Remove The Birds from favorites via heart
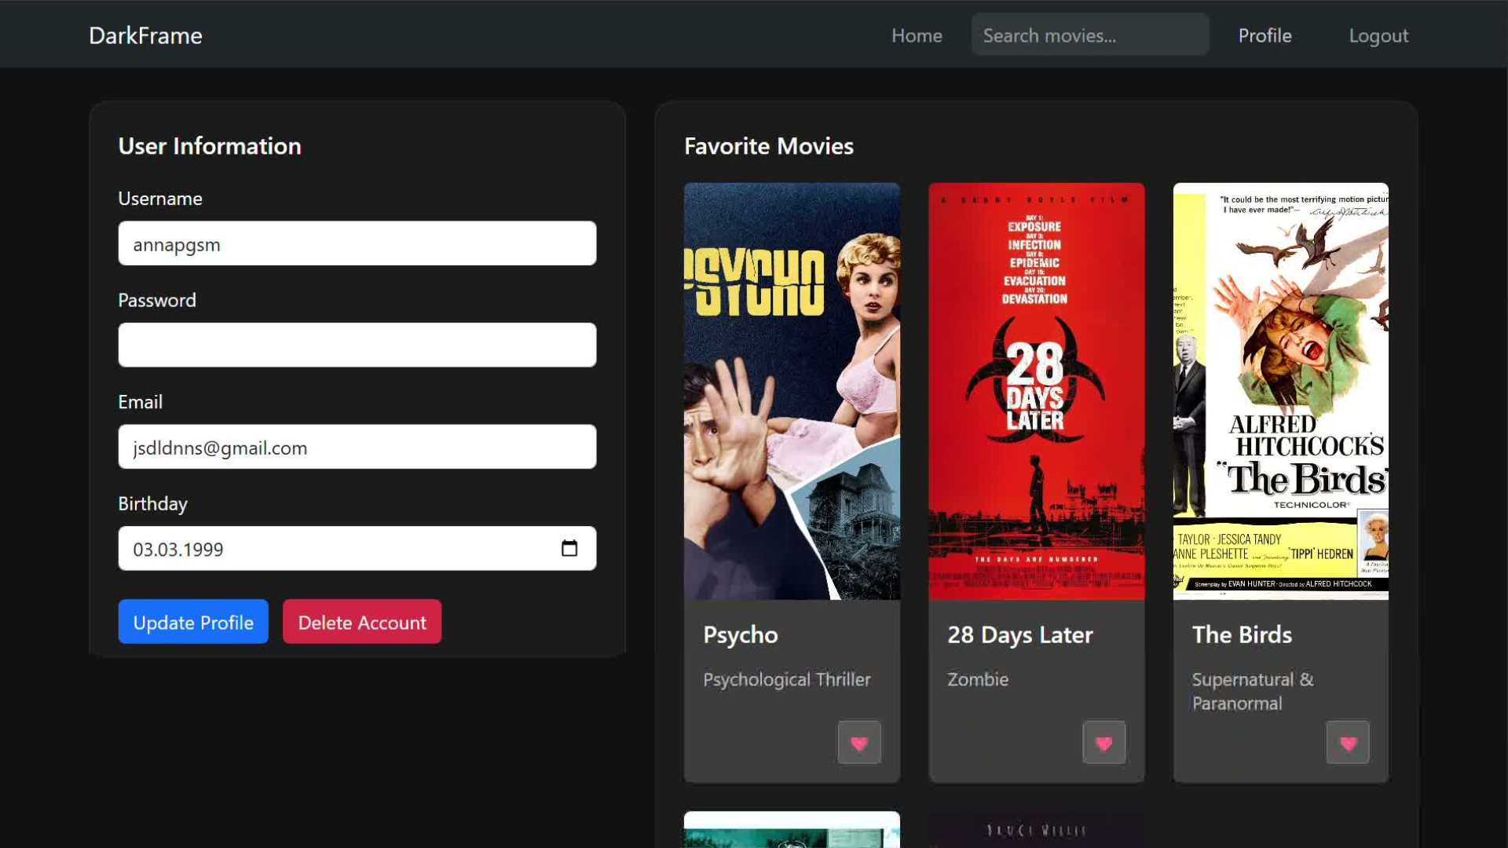Image resolution: width=1508 pixels, height=848 pixels. tap(1348, 742)
